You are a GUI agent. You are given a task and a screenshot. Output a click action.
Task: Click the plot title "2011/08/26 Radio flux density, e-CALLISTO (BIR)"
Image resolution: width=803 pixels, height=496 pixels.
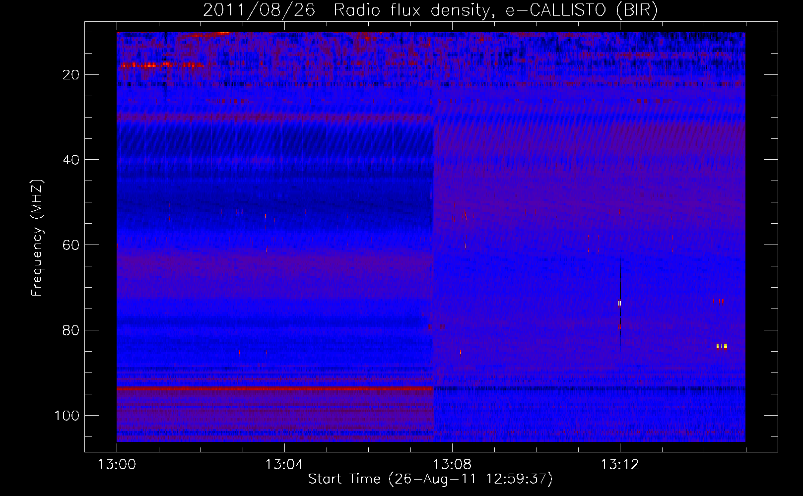pos(430,10)
